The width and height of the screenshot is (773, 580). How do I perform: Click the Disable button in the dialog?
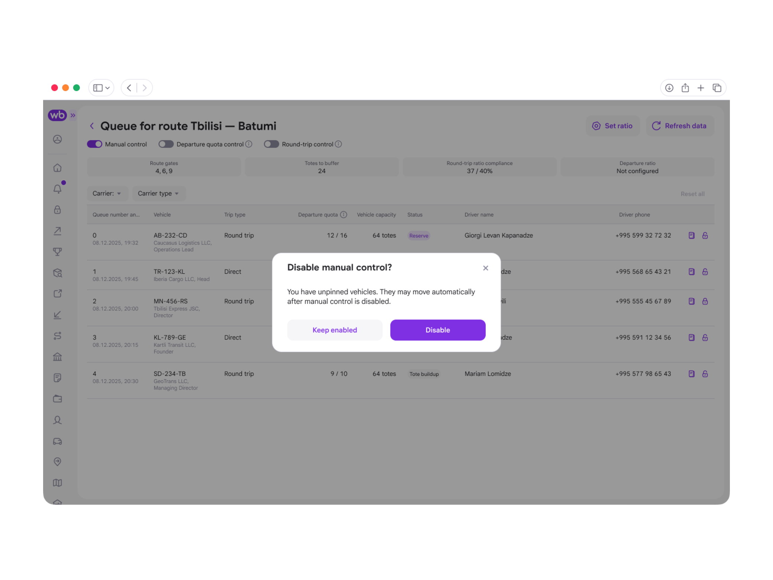437,330
